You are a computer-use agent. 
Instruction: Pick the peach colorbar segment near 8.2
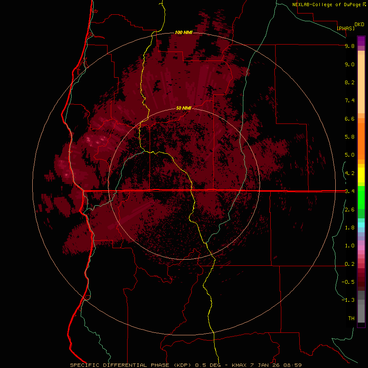pyautogui.click(x=361, y=84)
